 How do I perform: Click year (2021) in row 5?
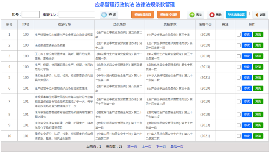205,78
